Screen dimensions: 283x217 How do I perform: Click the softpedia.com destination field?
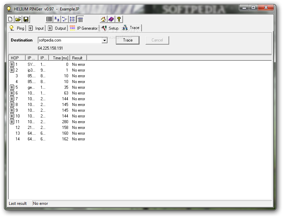coord(70,40)
